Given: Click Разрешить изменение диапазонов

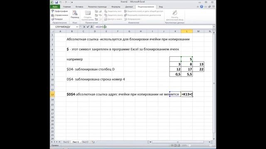Looking at the screenshot, I should 143,15.
